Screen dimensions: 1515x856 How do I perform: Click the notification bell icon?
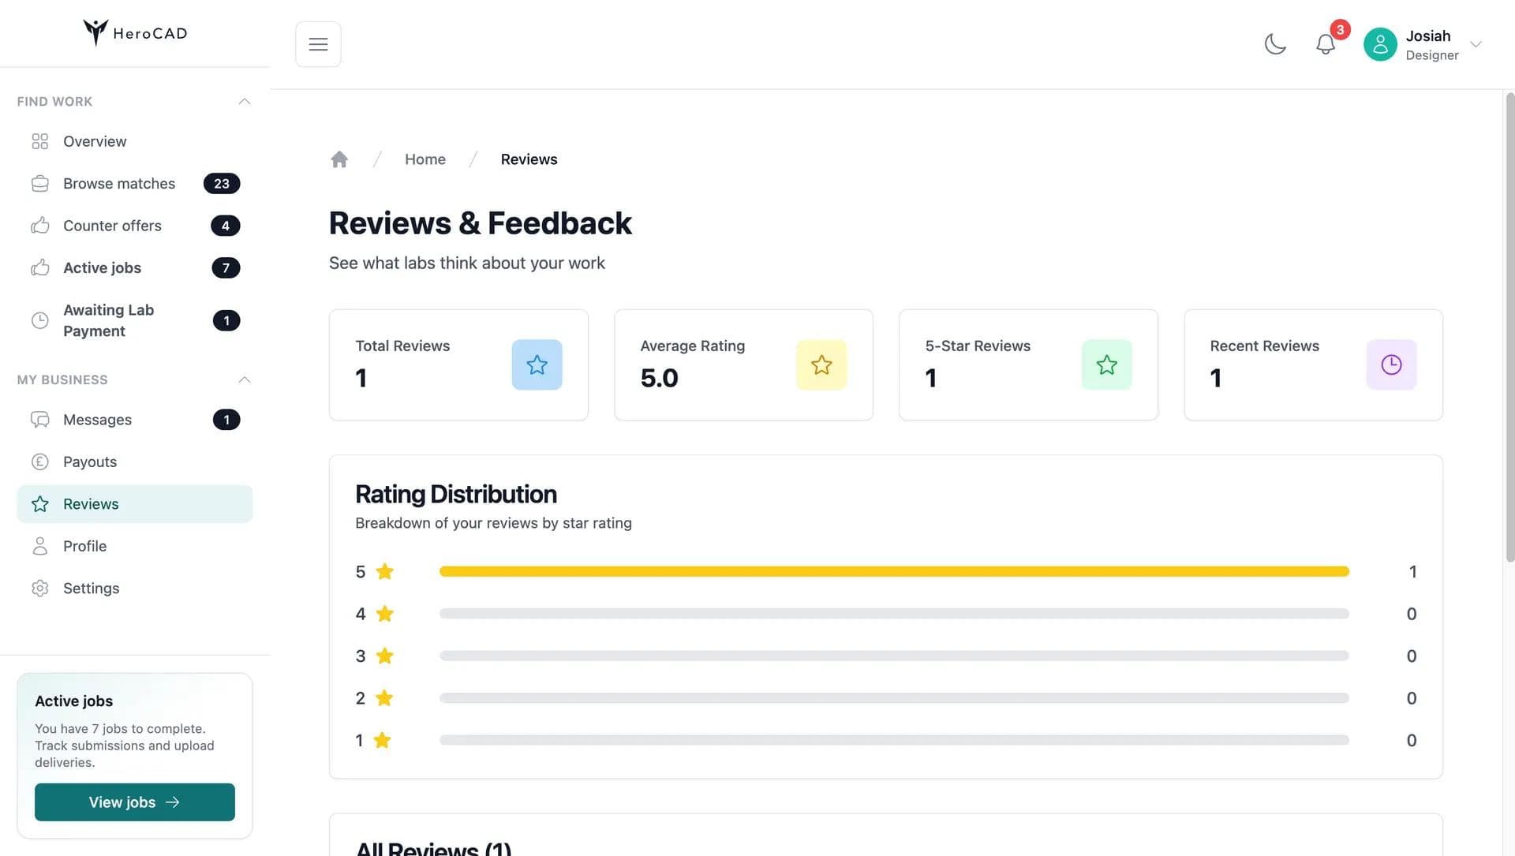click(x=1326, y=44)
